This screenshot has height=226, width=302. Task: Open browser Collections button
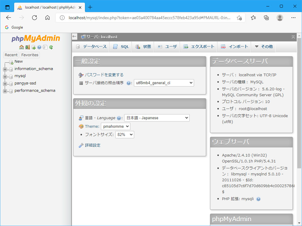(x=266, y=18)
